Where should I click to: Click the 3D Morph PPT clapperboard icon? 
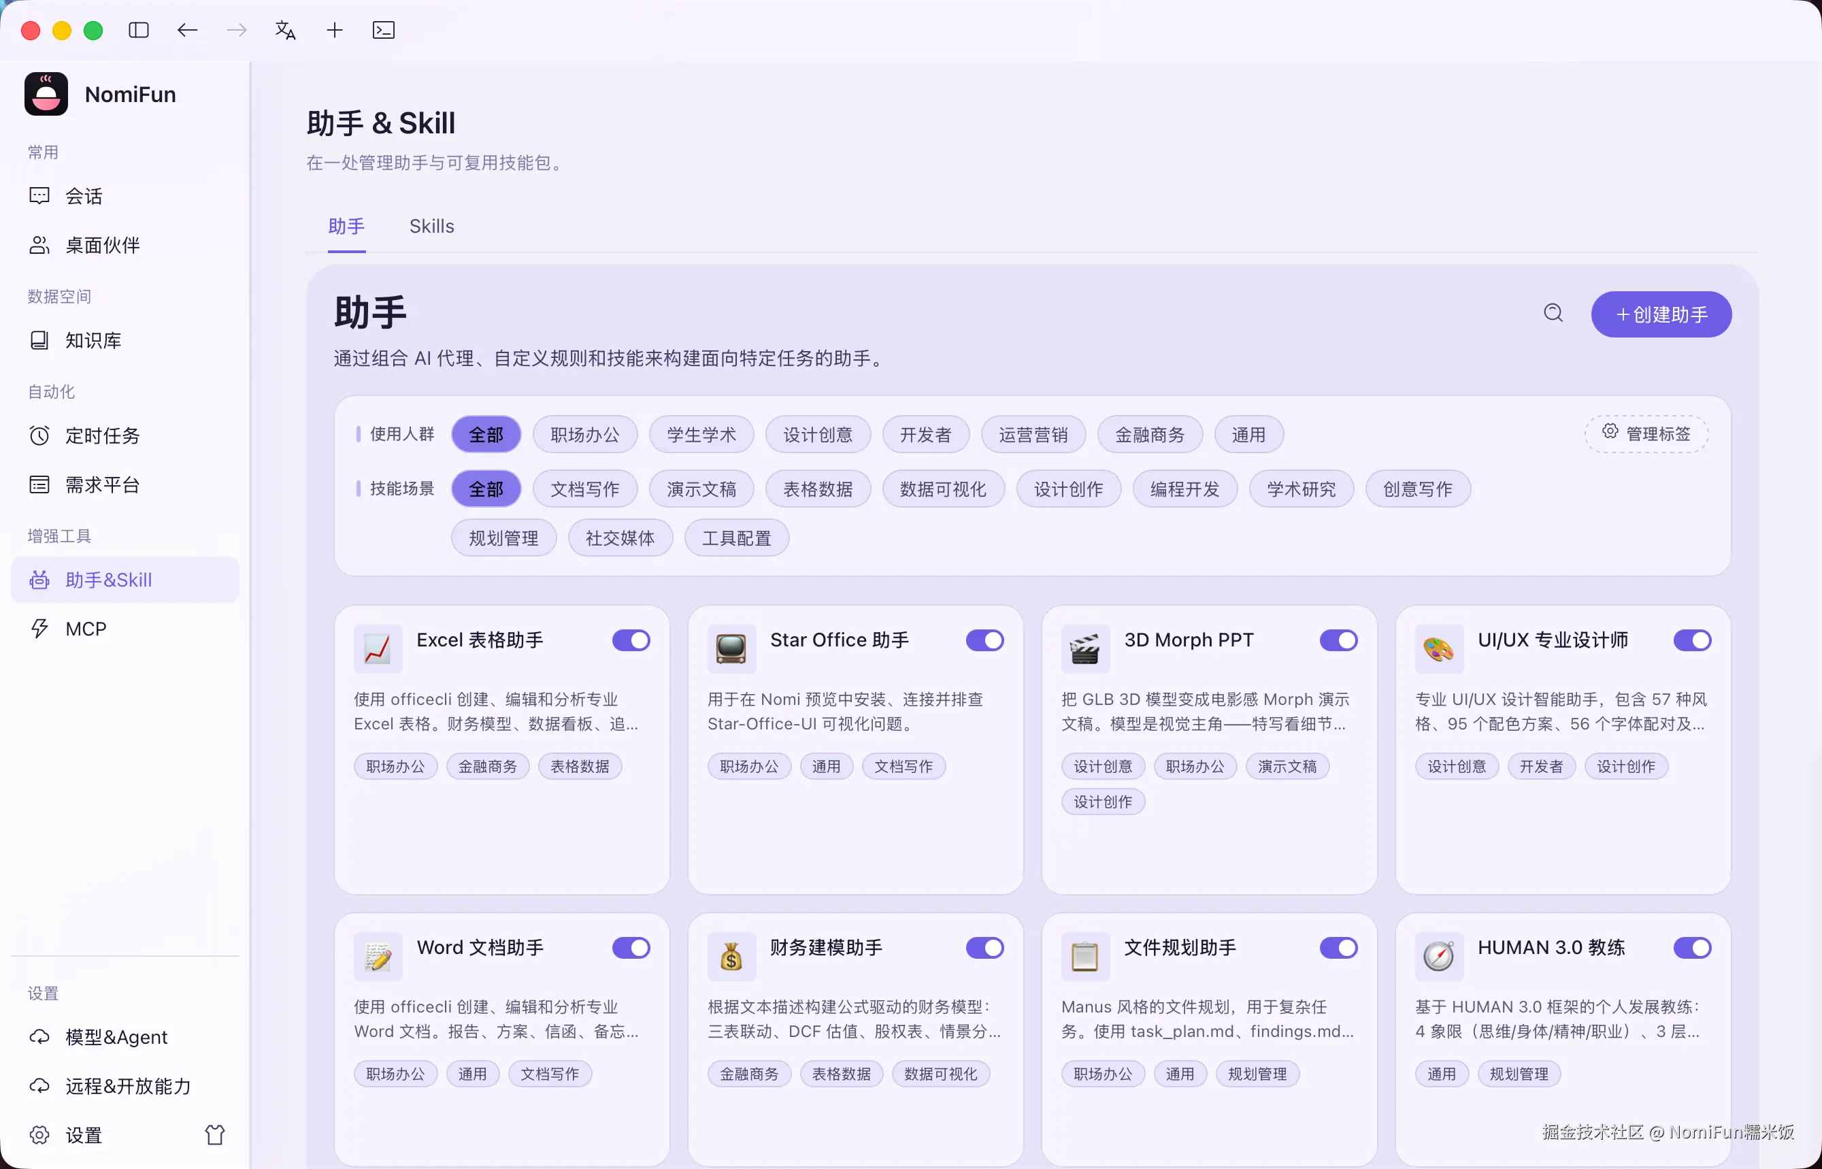1085,649
